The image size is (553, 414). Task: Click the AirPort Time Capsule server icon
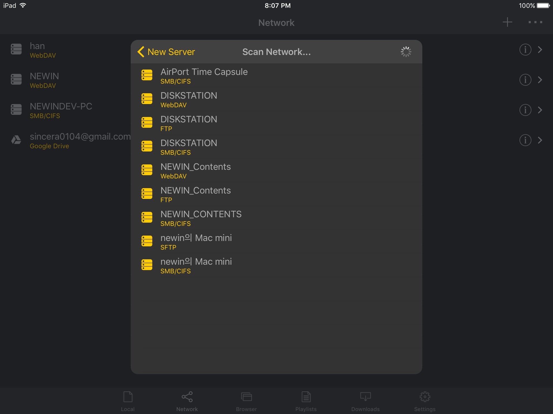[147, 75]
